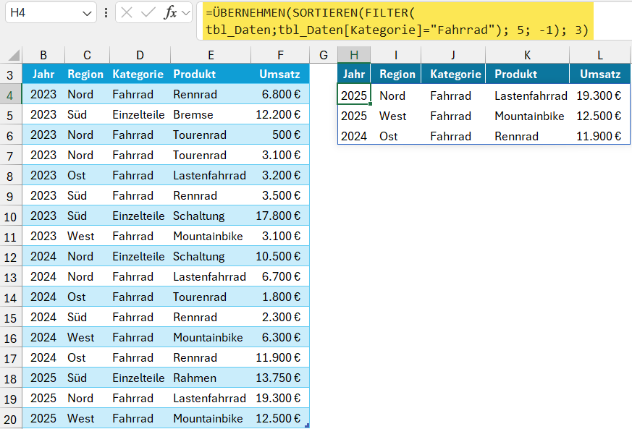Viewport: 632px width, 429px height.
Task: Click the Produkt header in column K
Action: coord(527,74)
